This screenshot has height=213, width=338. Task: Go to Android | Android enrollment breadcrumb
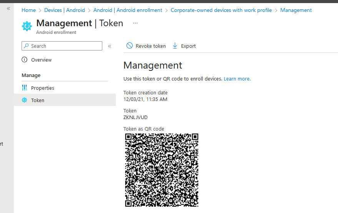click(x=128, y=10)
